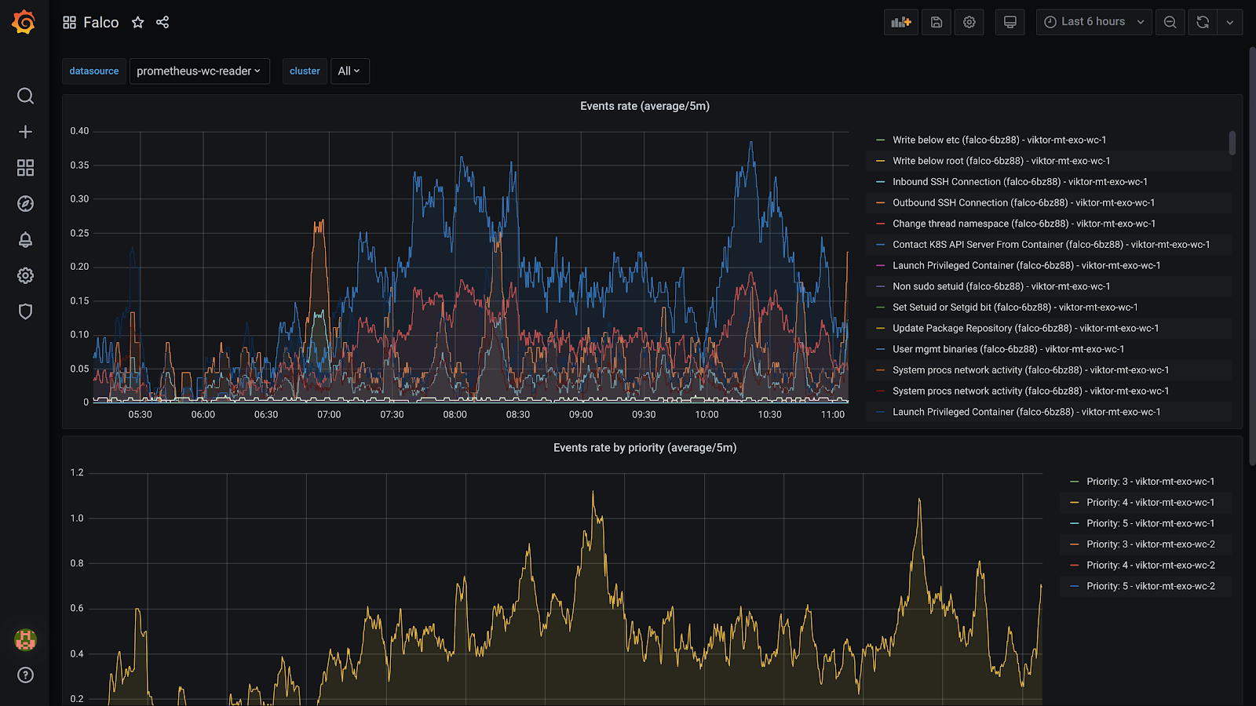
Task: Open the Grafana home via the logo
Action: pos(24,22)
